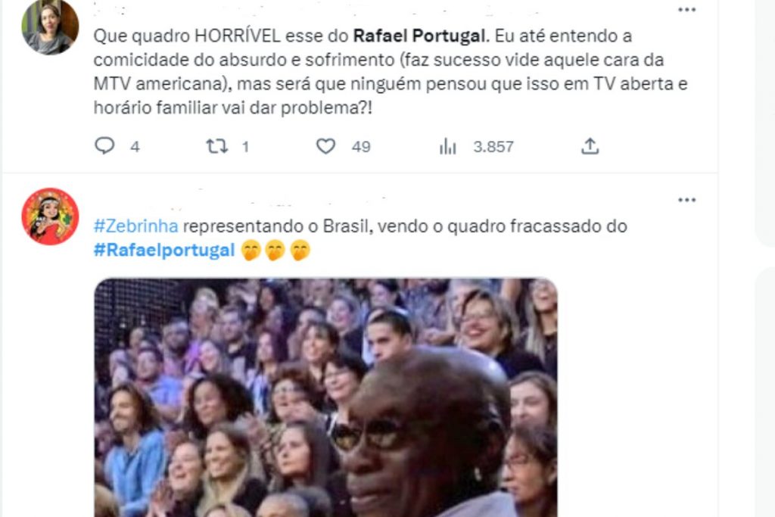Open more options on the first tweet

tap(686, 10)
